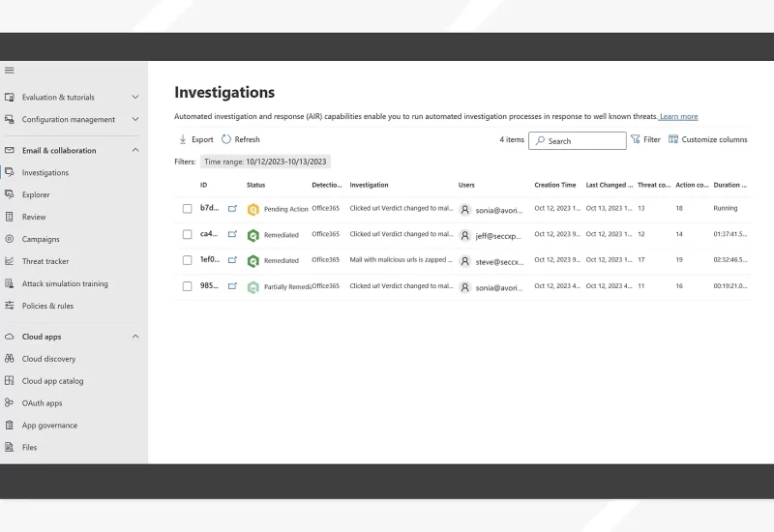The height and width of the screenshot is (532, 774).
Task: Open Attack simulation training
Action: (65, 283)
